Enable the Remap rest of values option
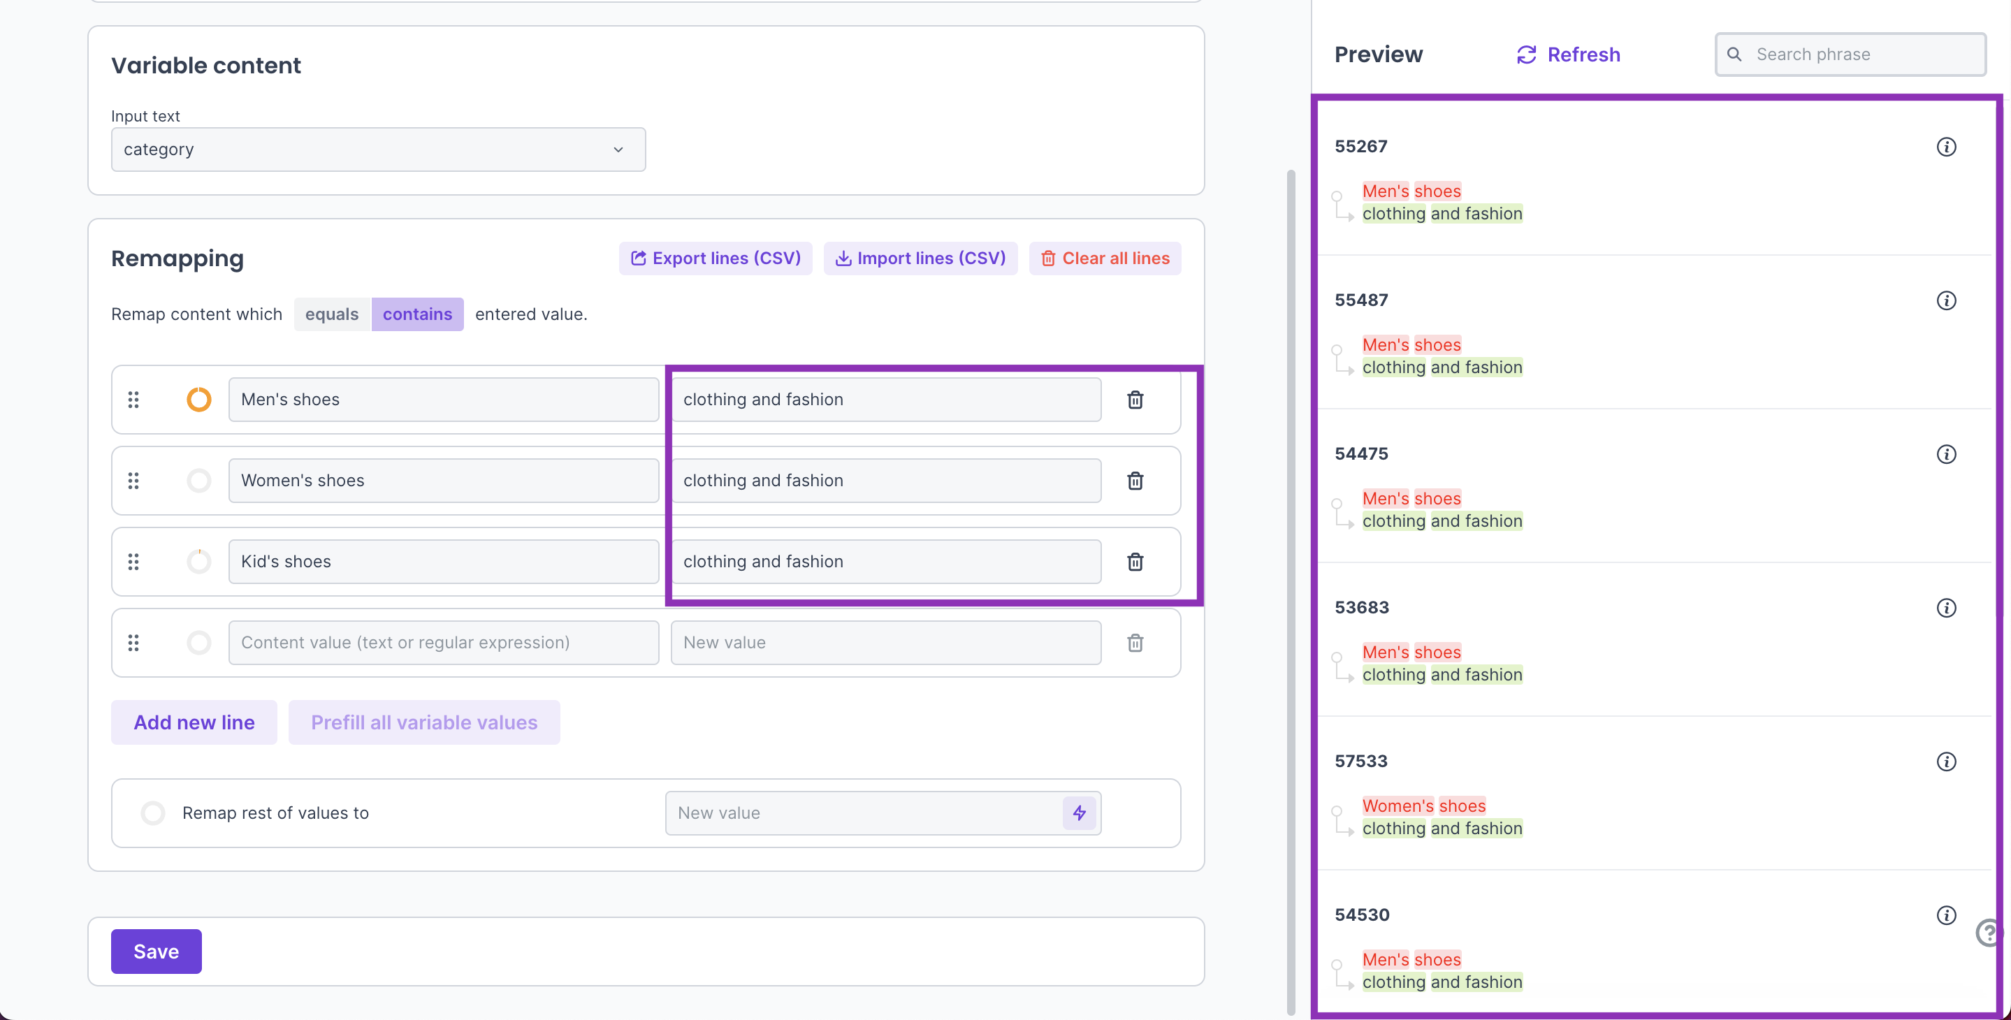2011x1020 pixels. (x=153, y=813)
